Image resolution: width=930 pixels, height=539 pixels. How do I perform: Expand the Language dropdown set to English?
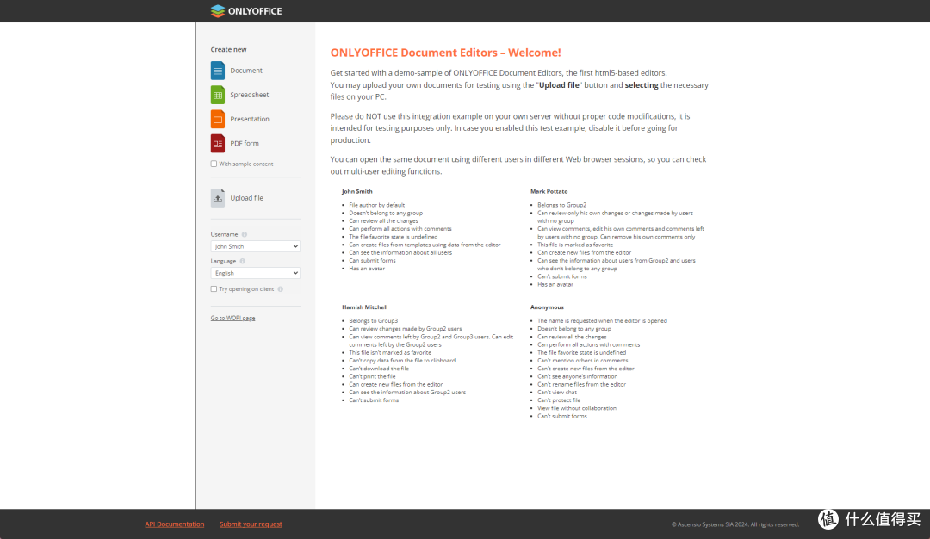coord(255,273)
